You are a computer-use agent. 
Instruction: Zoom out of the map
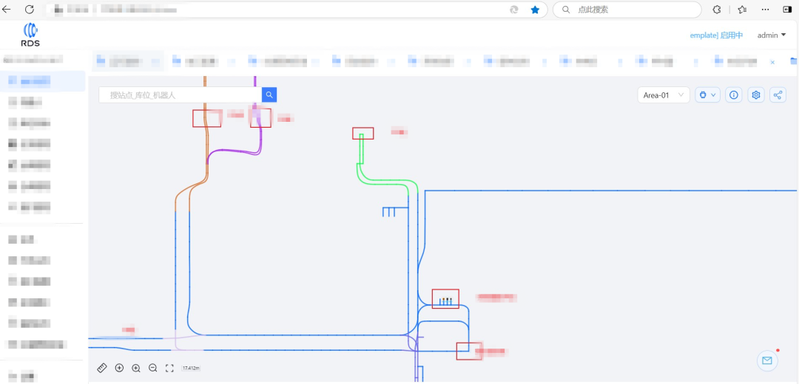[x=153, y=368]
